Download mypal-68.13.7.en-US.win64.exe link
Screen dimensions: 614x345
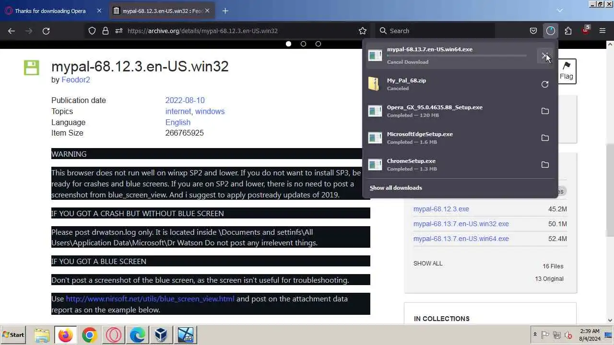(x=461, y=239)
